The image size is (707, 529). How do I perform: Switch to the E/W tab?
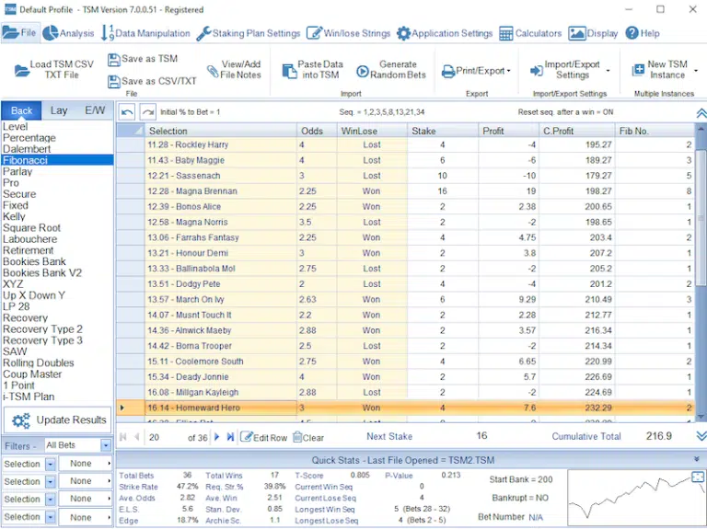(95, 110)
